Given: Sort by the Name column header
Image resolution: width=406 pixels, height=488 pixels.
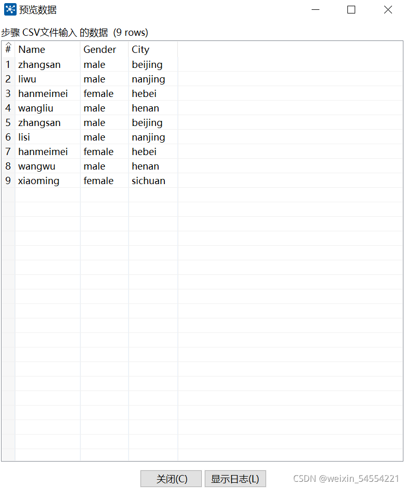Looking at the screenshot, I should point(48,49).
